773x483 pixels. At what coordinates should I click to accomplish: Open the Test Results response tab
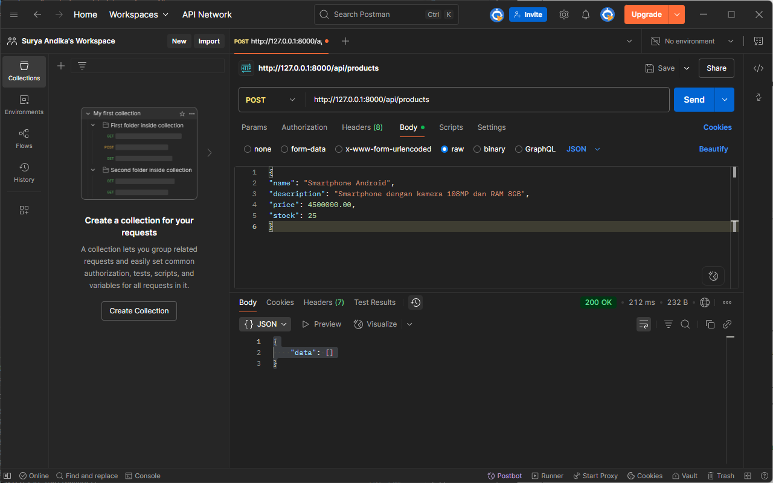374,302
